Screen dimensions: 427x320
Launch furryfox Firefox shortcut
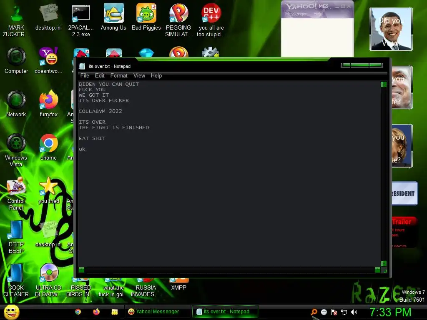48,104
